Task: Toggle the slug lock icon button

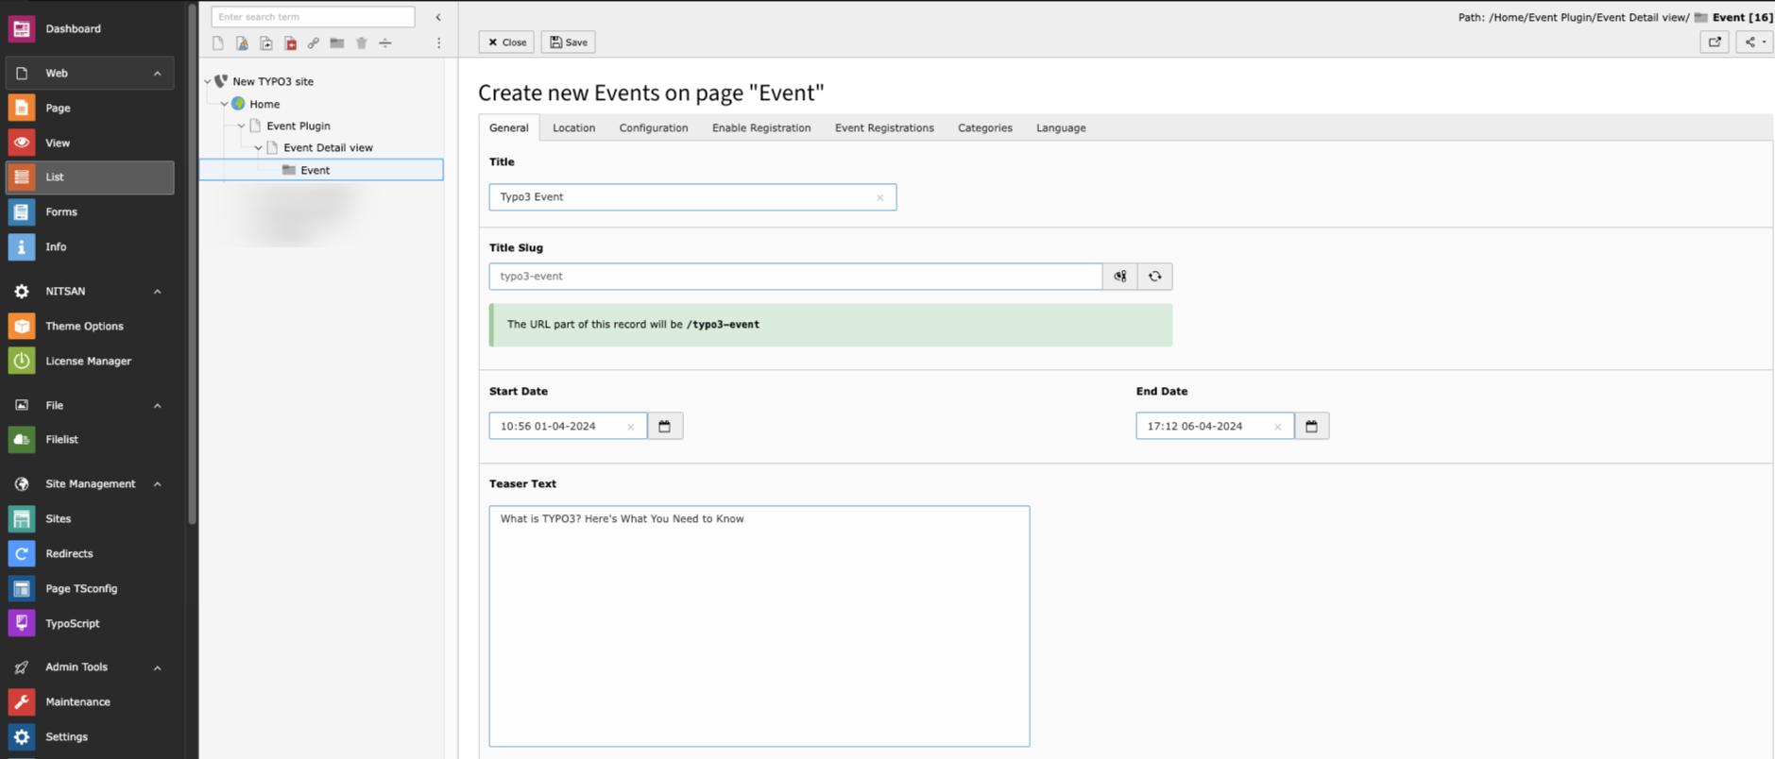Action: (1120, 277)
